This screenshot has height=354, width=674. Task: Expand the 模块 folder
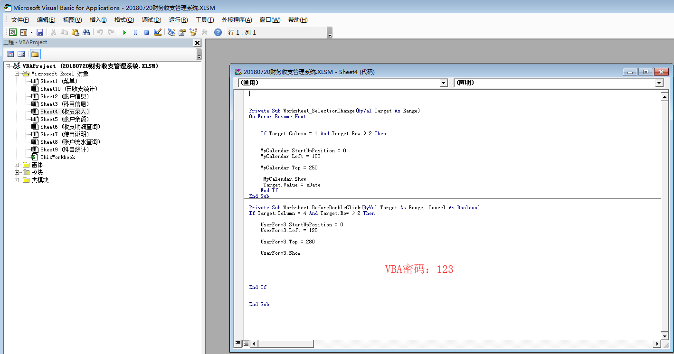click(17, 172)
